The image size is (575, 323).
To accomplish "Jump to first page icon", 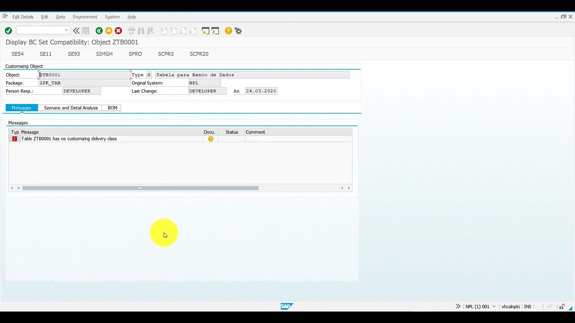I will [x=164, y=31].
